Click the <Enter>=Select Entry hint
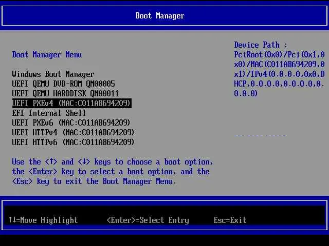Image resolution: width=329 pixels, height=246 pixels. point(148,220)
